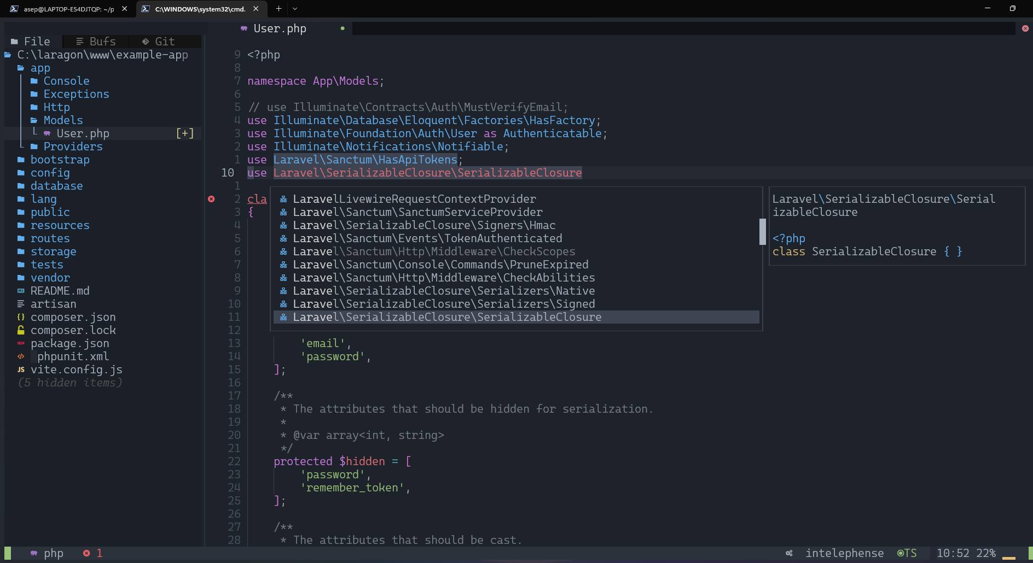Click the vite.config.js JS icon
The width and height of the screenshot is (1033, 563).
21,370
